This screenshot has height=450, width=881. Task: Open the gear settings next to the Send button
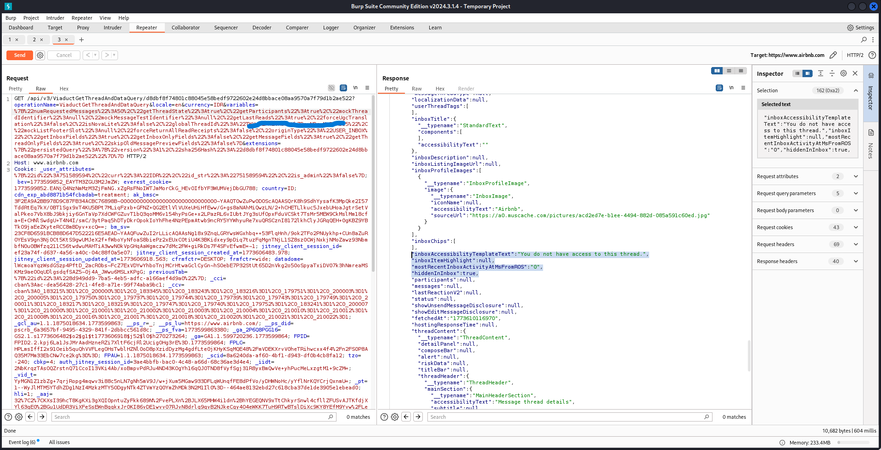click(x=40, y=55)
